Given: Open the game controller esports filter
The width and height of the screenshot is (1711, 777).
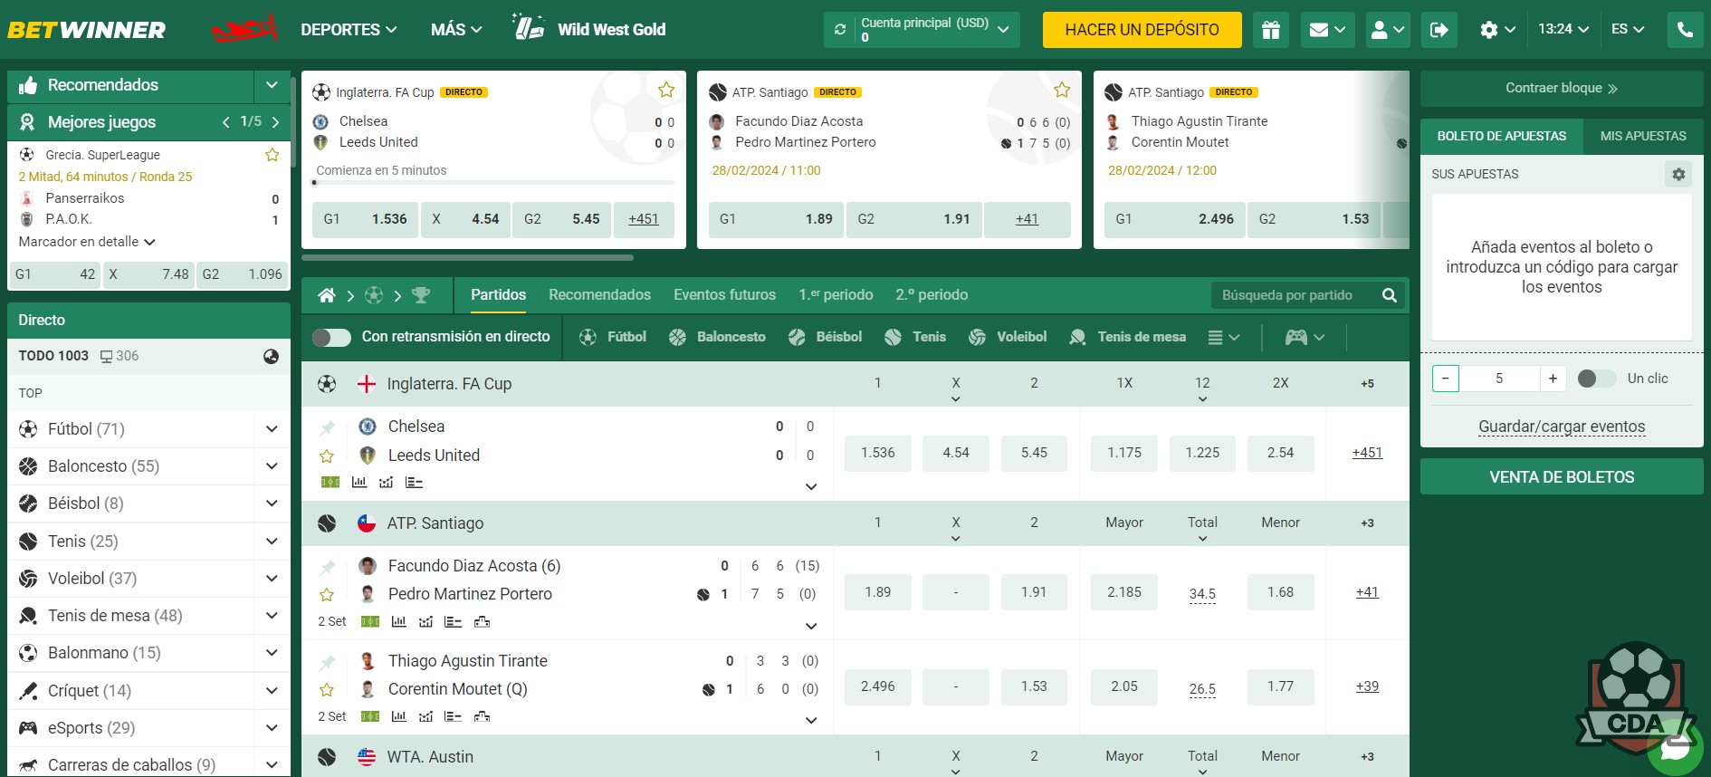Looking at the screenshot, I should 1305,337.
